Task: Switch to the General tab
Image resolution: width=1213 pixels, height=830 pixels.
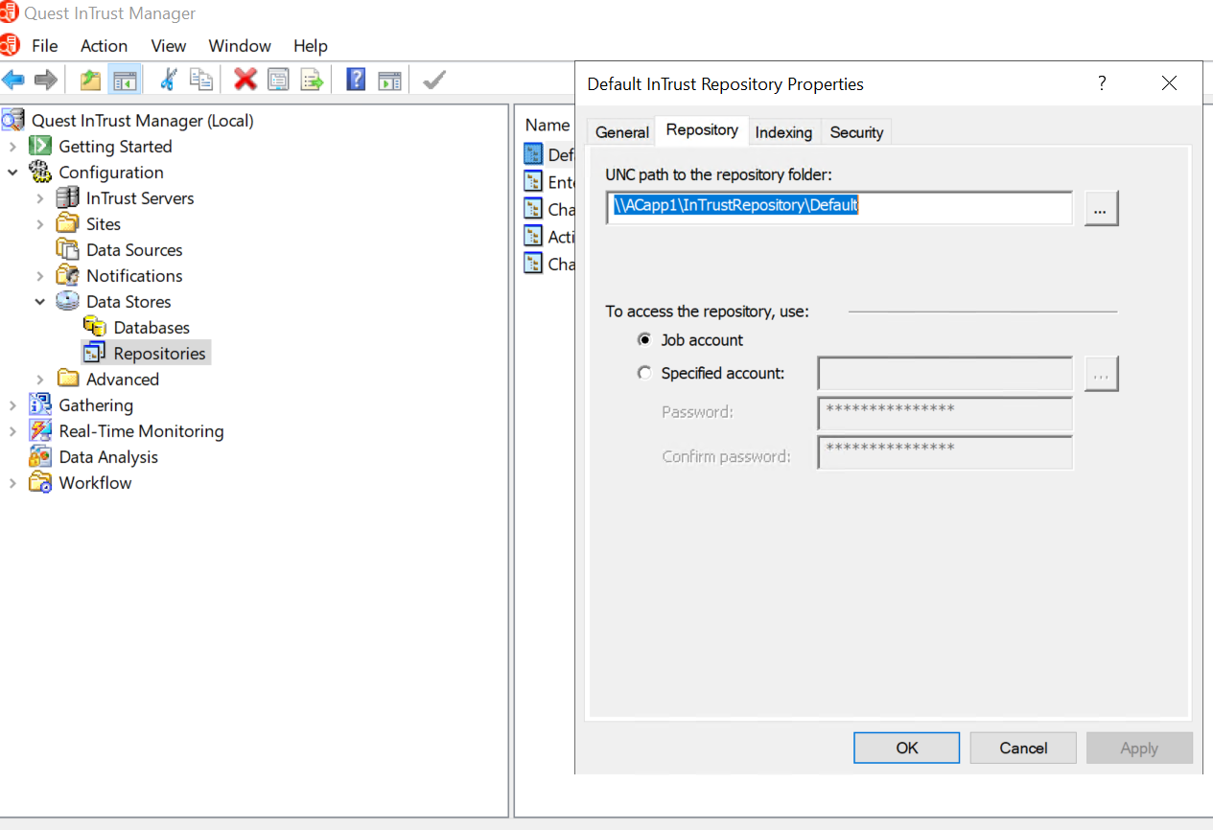Action: (x=622, y=132)
